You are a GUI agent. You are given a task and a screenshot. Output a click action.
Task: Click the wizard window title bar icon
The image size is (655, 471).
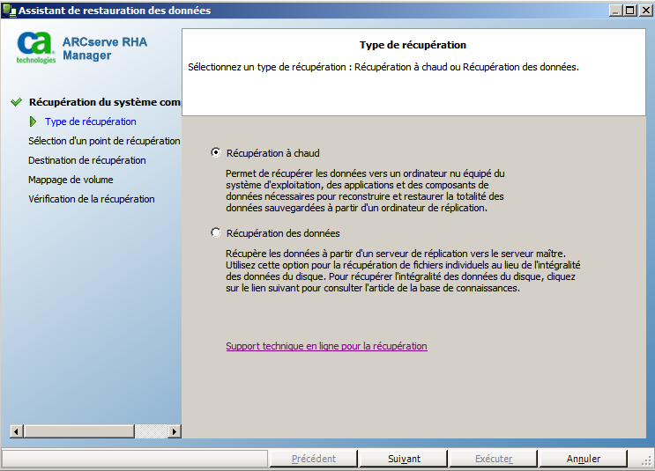[9, 10]
